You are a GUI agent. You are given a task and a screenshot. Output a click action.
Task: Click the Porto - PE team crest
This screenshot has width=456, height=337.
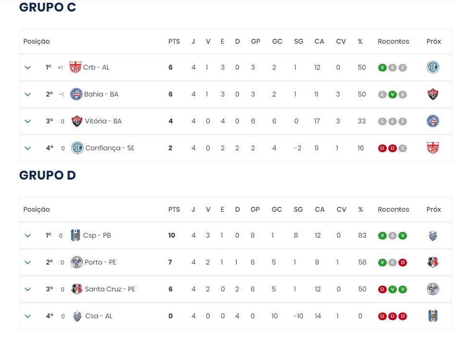(x=76, y=262)
